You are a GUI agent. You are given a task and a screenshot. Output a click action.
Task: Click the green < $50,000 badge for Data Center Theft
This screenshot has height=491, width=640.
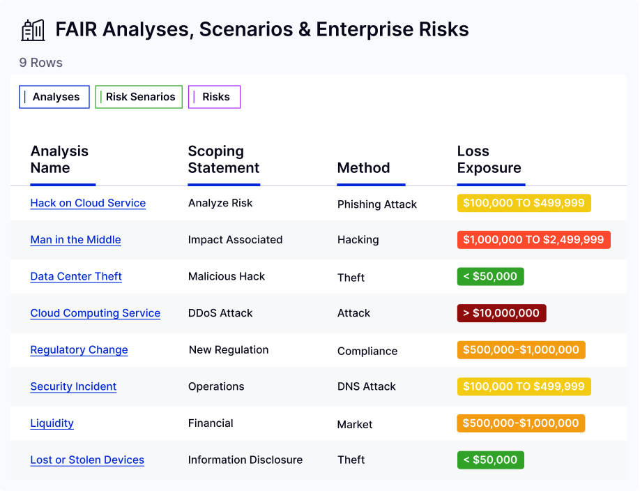point(490,277)
